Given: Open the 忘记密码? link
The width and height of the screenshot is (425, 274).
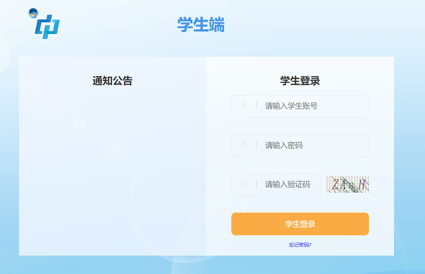Looking at the screenshot, I should [x=300, y=245].
